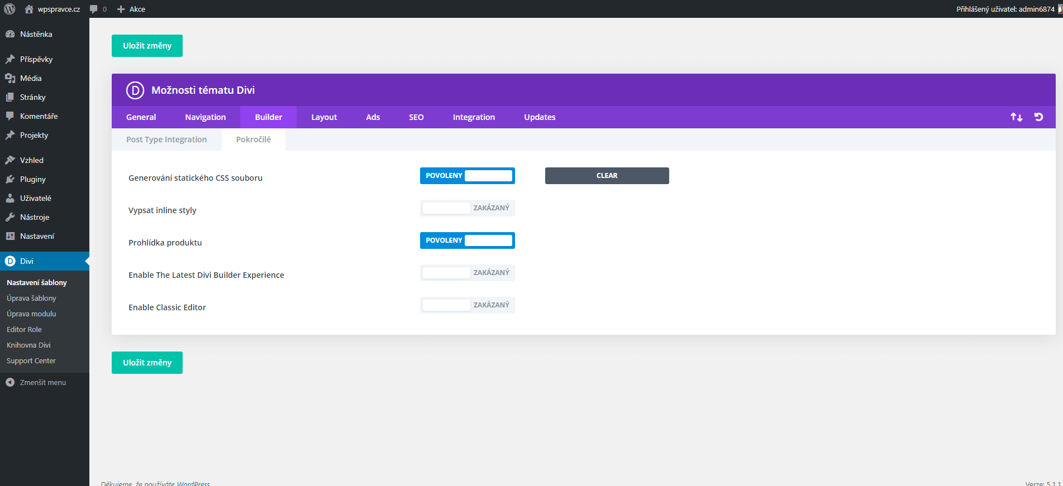
Task: Click the Pluginy plug icon
Action: point(10,179)
